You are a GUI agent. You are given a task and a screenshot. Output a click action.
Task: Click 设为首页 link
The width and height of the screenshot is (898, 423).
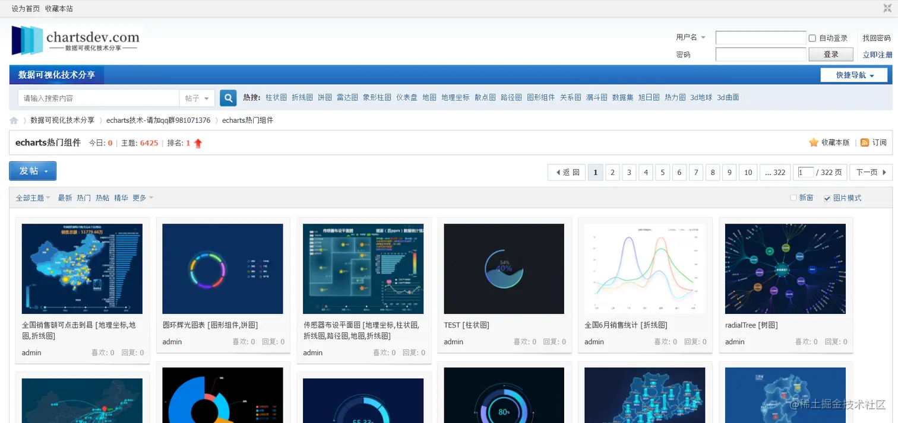coord(26,9)
